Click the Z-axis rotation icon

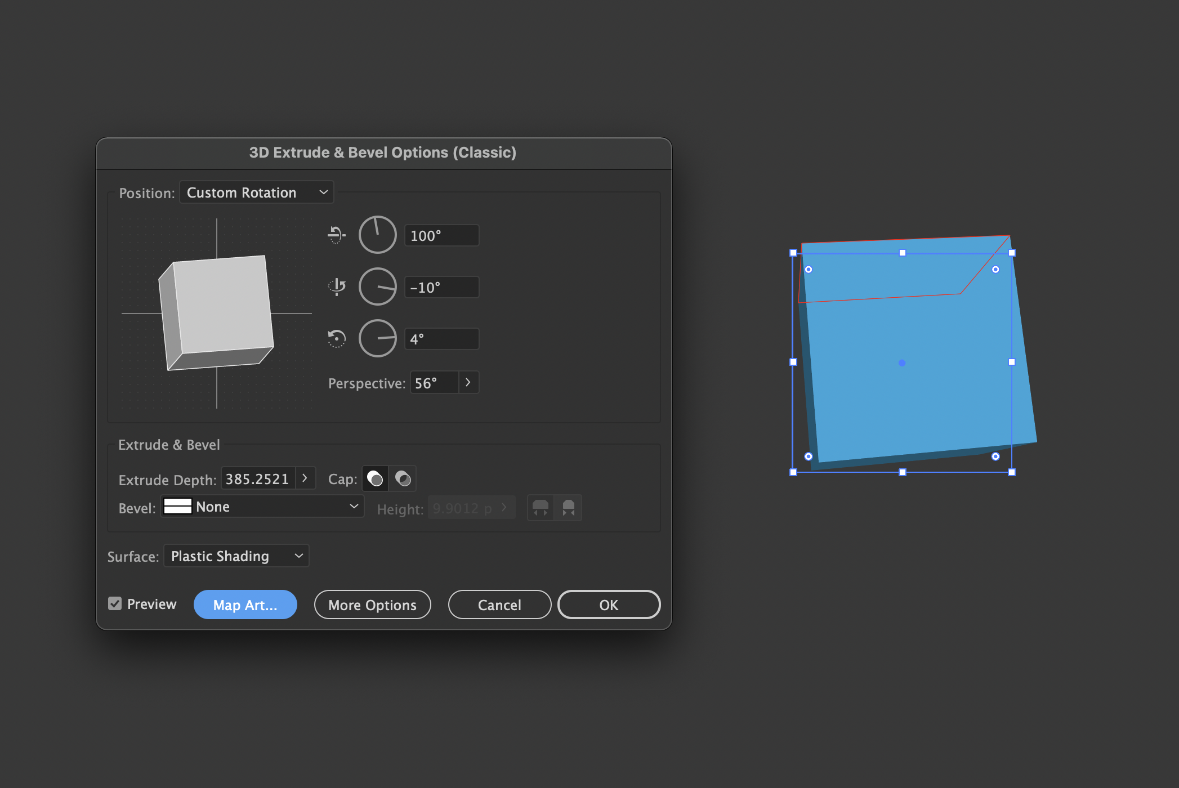coord(336,338)
